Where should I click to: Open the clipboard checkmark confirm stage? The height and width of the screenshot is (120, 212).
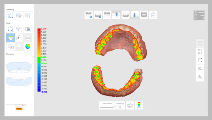coord(153,15)
